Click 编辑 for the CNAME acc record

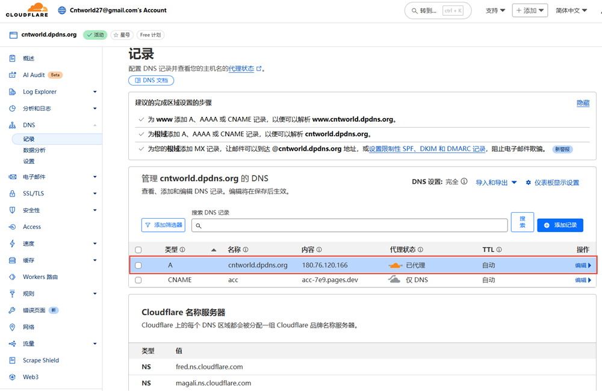(583, 280)
